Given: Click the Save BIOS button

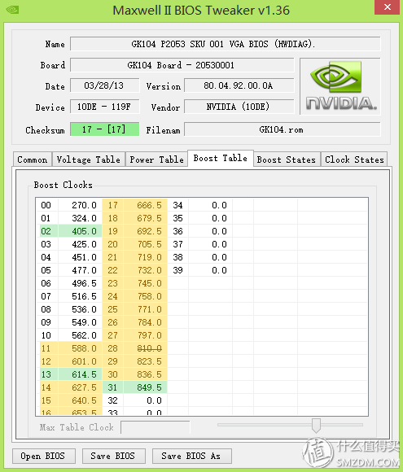Looking at the screenshot, I should point(113,456).
